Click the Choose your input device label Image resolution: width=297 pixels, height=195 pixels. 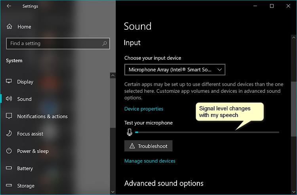point(153,58)
